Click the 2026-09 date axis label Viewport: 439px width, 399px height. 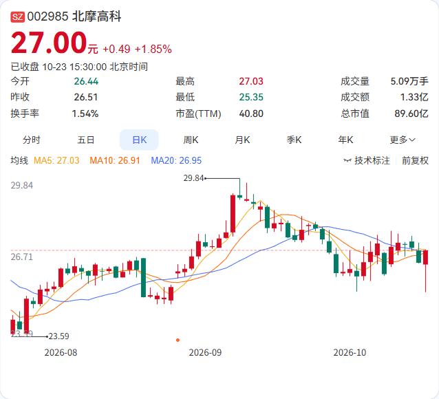[205, 352]
